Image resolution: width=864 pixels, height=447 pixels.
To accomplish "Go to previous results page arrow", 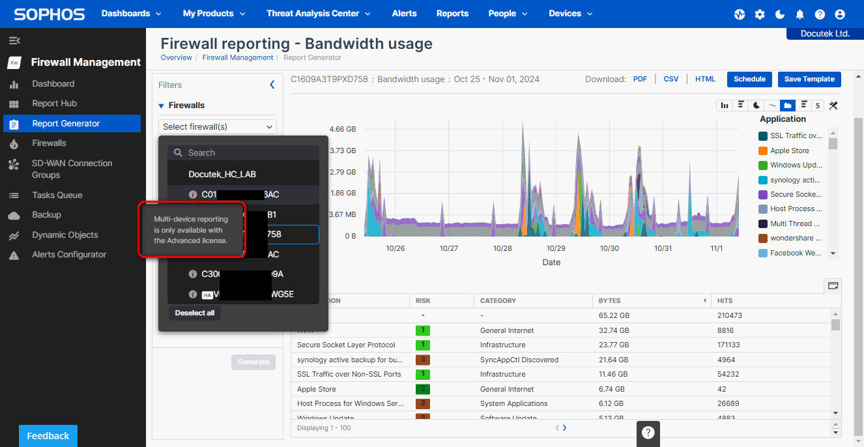I will click(557, 428).
